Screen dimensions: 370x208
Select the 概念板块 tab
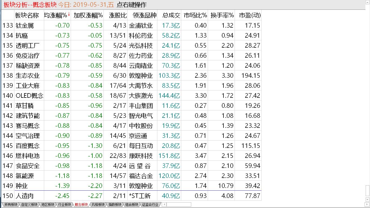(x=81, y=205)
